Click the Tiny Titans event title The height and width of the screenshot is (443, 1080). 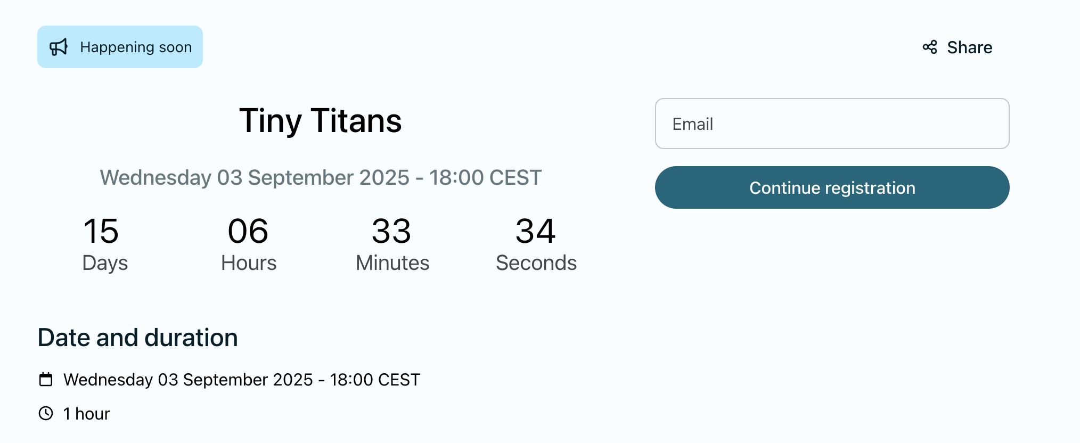[321, 120]
